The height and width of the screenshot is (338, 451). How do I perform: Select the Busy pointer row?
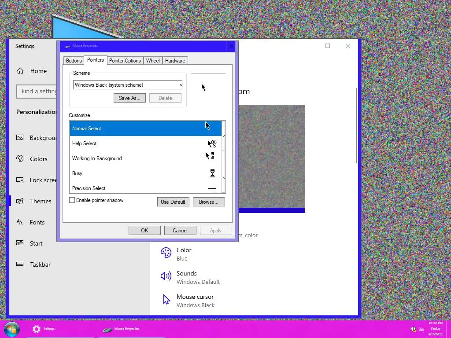(x=145, y=173)
